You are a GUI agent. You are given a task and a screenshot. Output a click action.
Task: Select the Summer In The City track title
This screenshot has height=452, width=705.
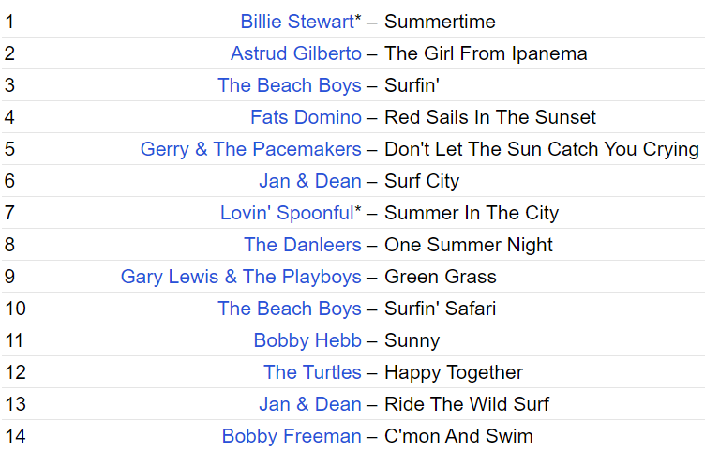click(x=472, y=213)
